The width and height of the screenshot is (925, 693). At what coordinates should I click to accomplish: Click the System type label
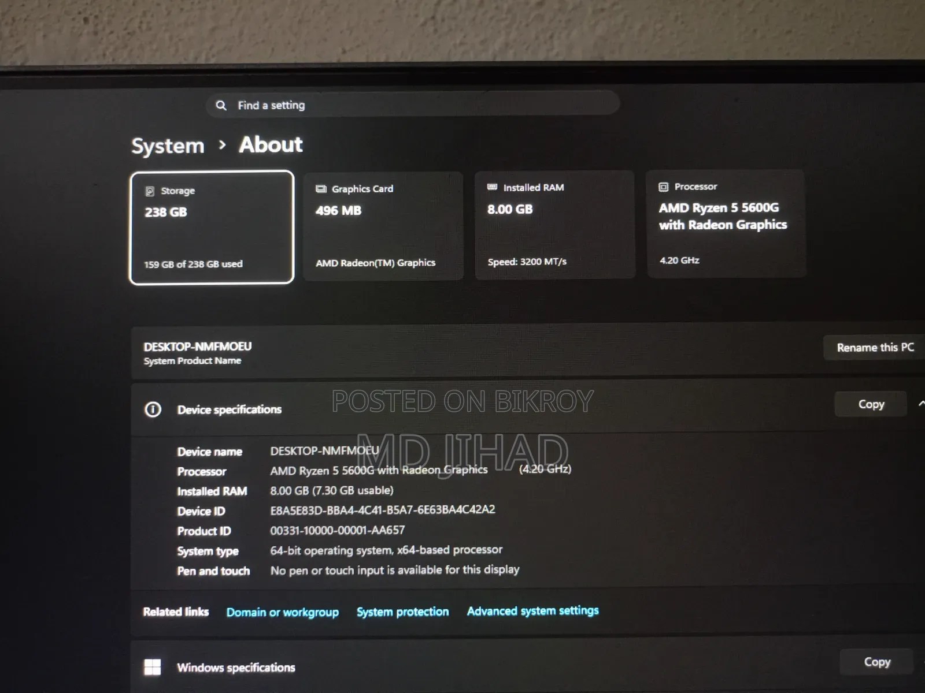(208, 552)
